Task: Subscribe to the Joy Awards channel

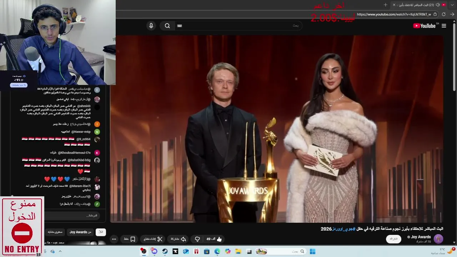Action: point(393,239)
